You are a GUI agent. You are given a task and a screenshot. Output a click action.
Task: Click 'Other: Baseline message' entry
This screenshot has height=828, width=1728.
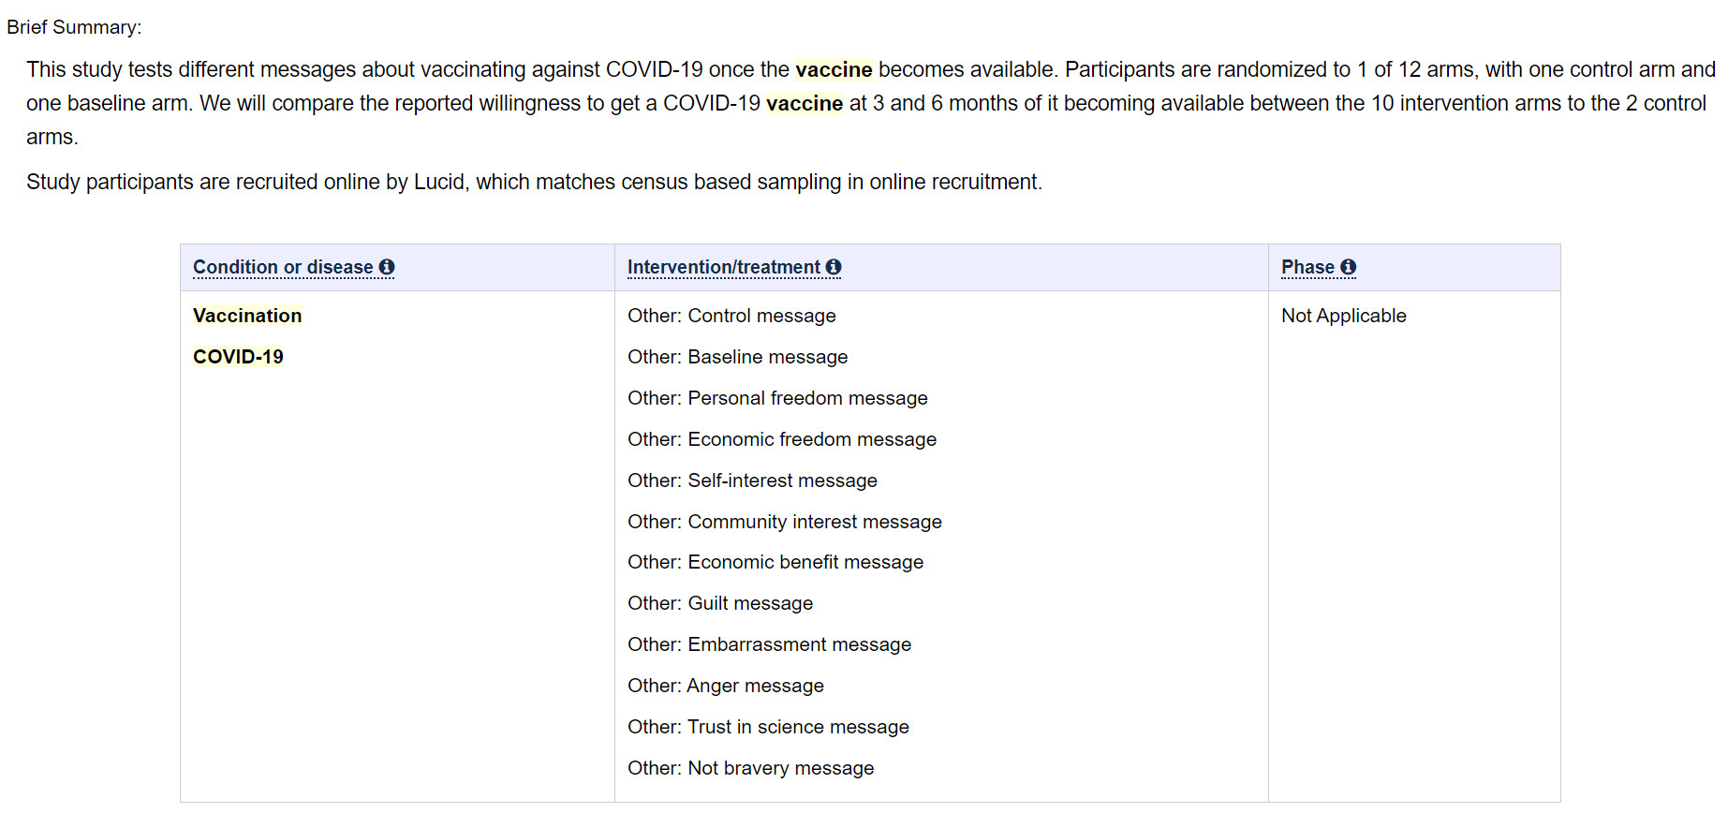(737, 357)
